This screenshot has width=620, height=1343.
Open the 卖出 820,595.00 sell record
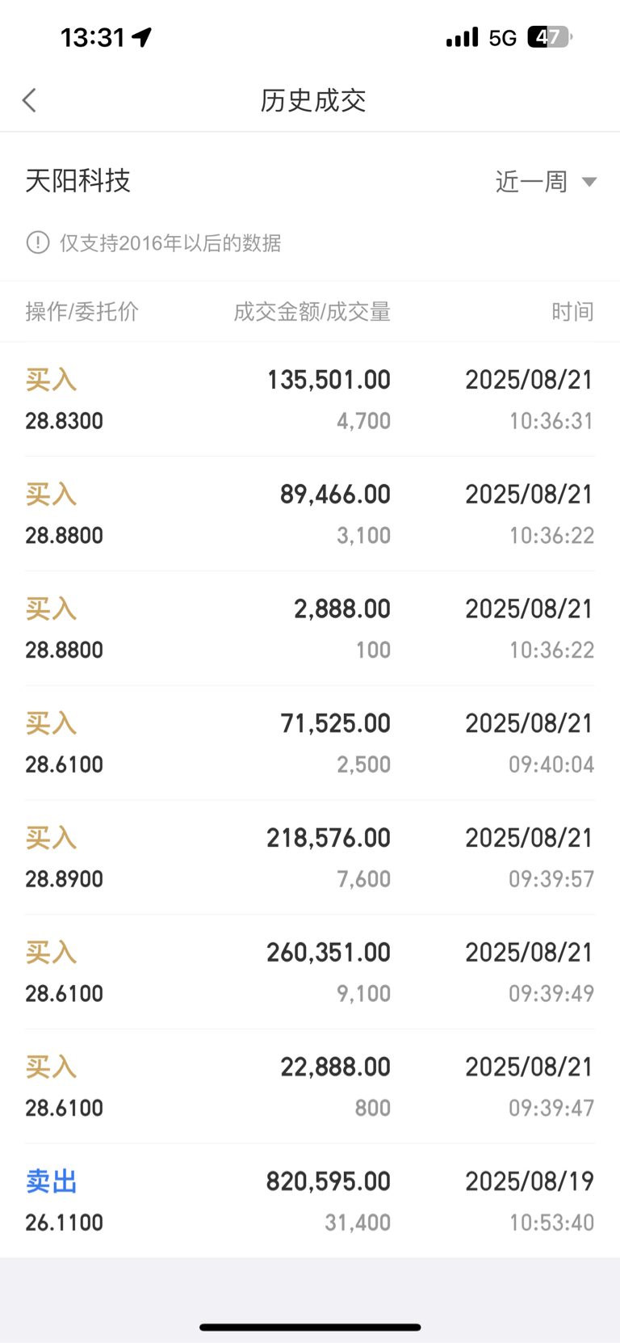point(310,1202)
